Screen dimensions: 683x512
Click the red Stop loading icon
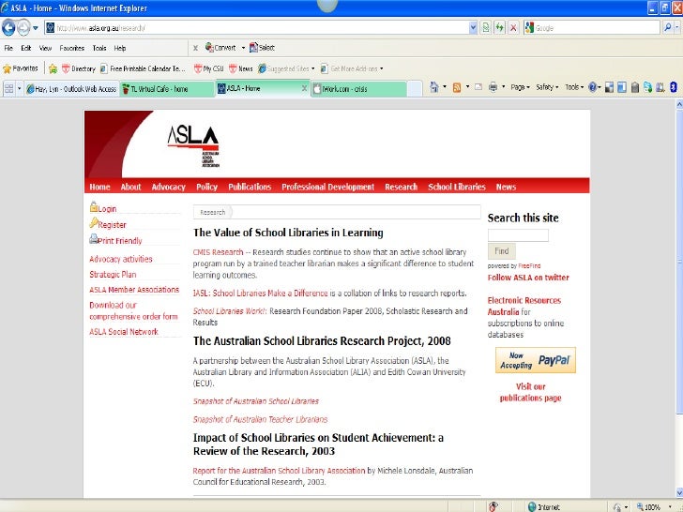513,28
